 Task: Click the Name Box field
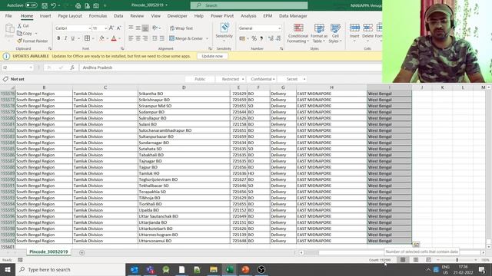18,67
